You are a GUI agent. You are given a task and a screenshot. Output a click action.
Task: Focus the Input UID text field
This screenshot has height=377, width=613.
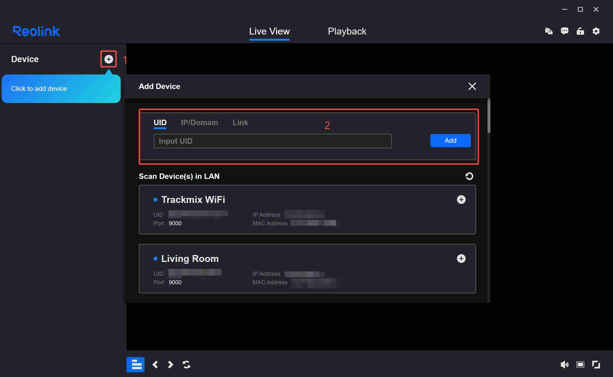[x=273, y=141]
